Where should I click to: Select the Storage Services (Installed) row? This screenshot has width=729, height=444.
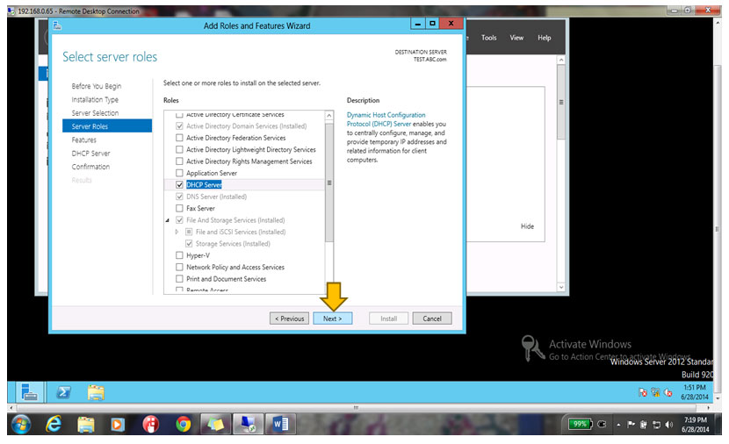click(245, 243)
